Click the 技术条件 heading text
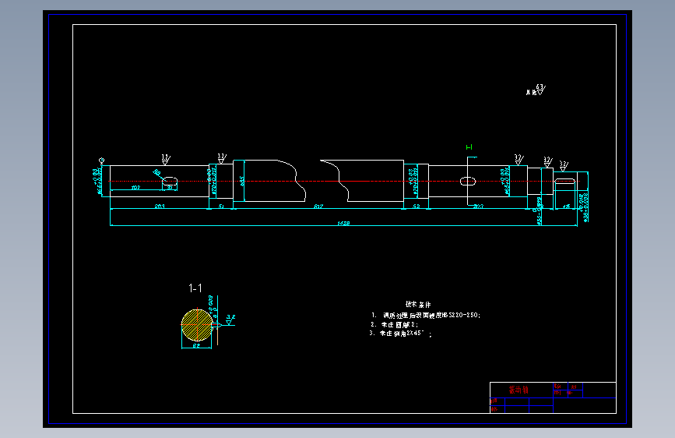The height and width of the screenshot is (438, 675). (418, 305)
